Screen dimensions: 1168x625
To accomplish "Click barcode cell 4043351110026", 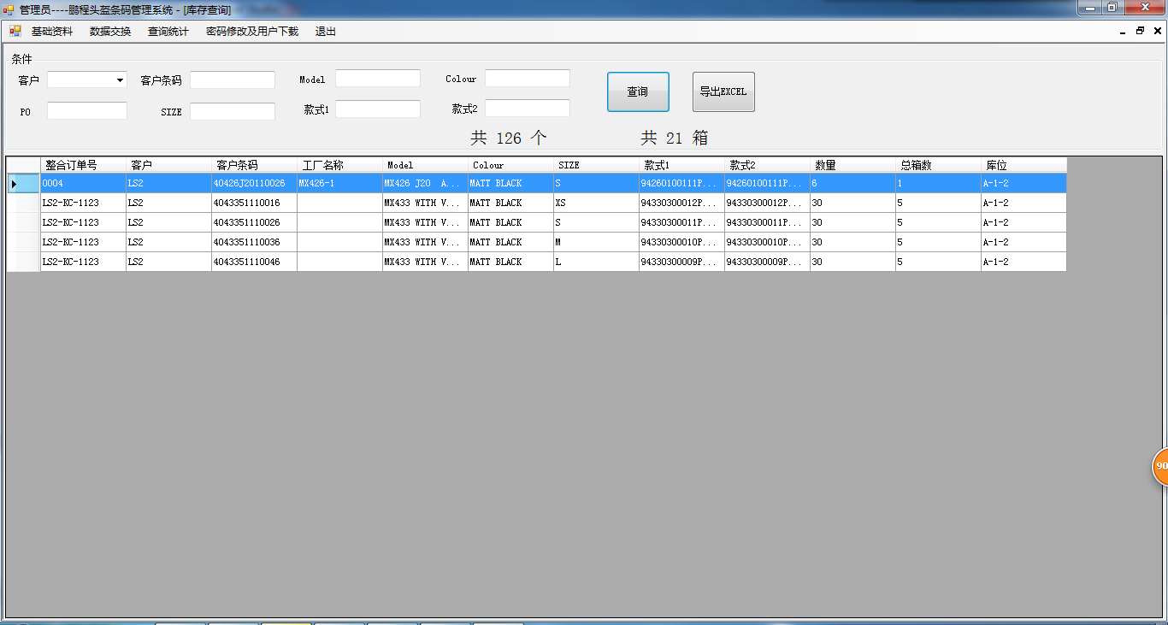I will click(x=254, y=222).
